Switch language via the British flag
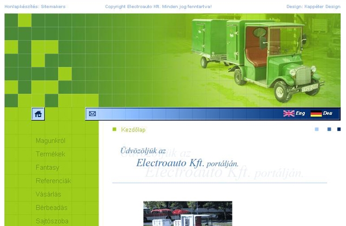Screen dimensions: 346x226 coord(289,113)
